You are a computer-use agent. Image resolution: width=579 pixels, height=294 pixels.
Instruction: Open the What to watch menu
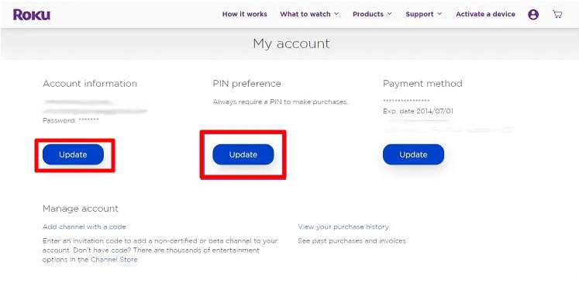tap(305, 14)
